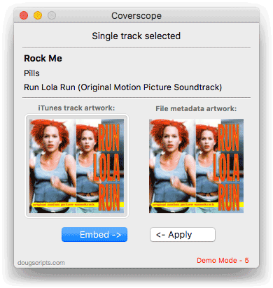Screen dimensions: 273x288
Task: Click the Single track selected heading
Action: pos(136,36)
